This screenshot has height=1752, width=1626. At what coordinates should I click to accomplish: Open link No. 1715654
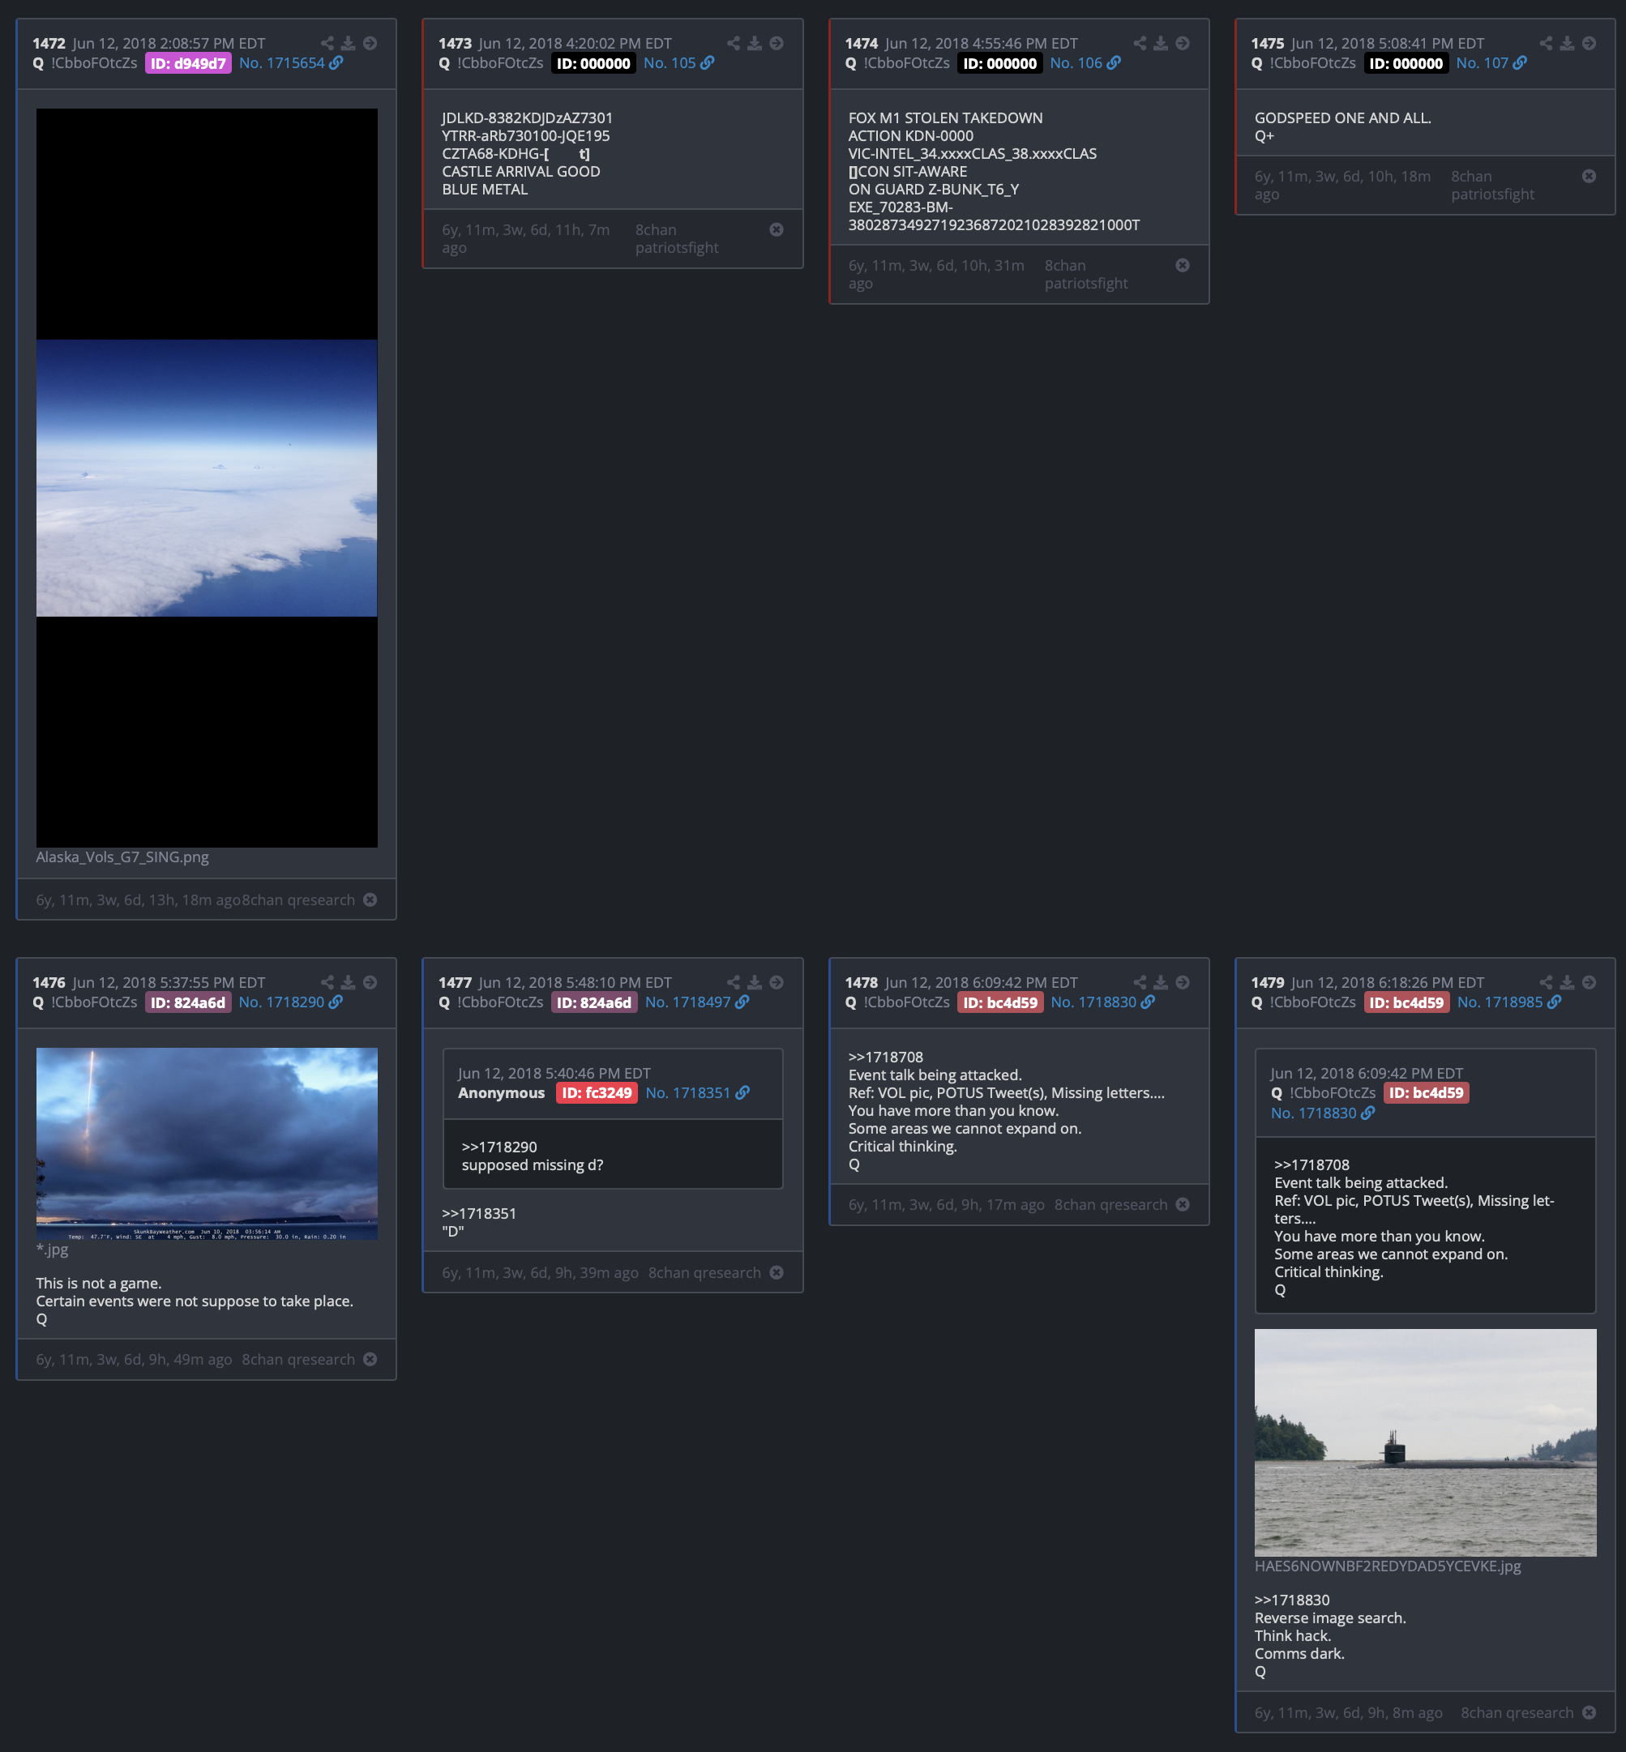pos(291,63)
